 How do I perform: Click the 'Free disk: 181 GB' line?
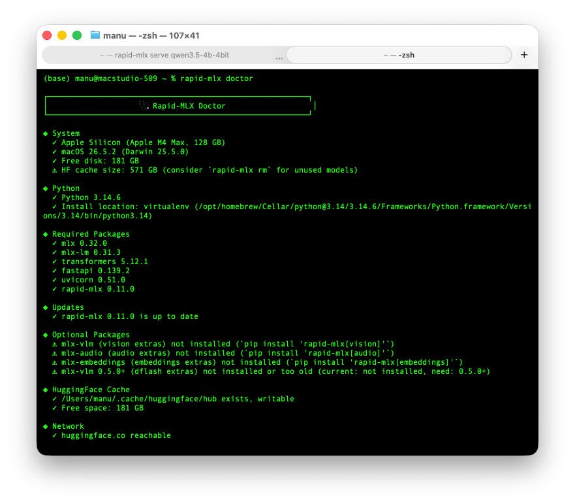100,161
